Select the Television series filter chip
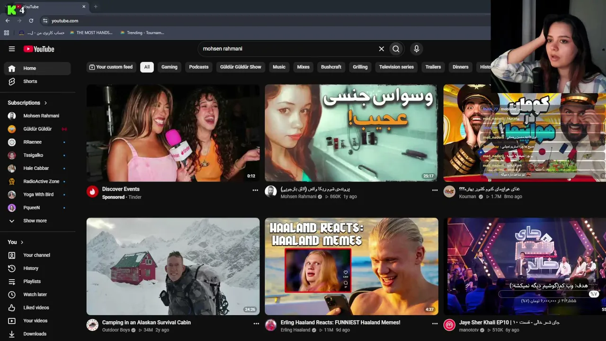 [x=396, y=67]
